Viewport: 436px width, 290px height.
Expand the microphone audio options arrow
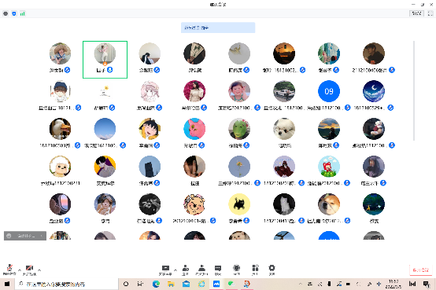pos(20,270)
